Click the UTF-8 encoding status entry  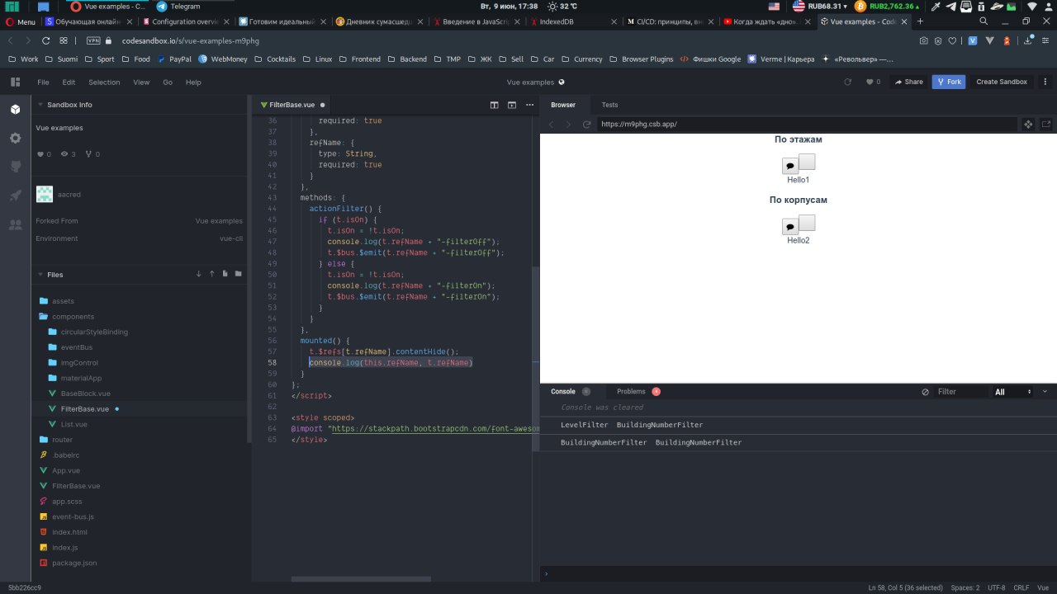click(997, 587)
